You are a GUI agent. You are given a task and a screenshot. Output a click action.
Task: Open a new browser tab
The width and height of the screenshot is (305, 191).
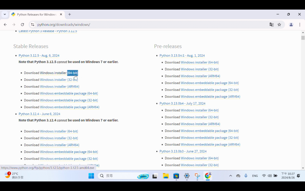click(x=69, y=14)
